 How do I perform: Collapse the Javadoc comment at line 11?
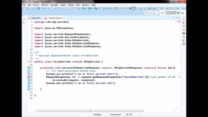coord(33,52)
